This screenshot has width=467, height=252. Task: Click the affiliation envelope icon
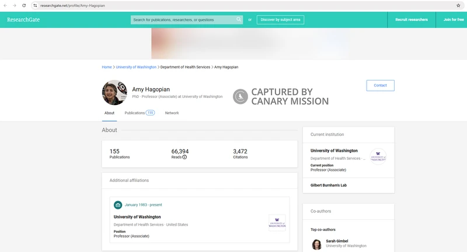pos(118,205)
